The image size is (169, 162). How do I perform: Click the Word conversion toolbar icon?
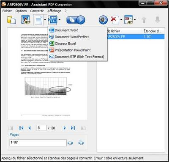pyautogui.click(x=53, y=20)
